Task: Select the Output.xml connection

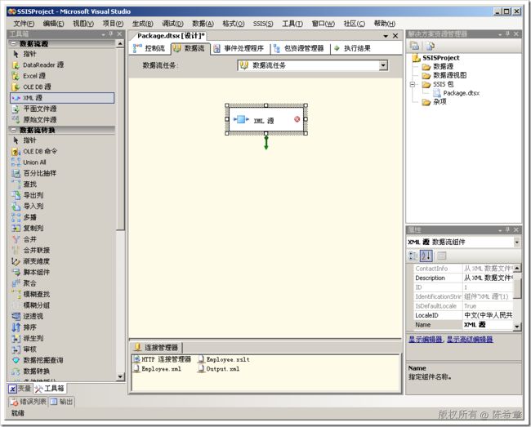Action: click(x=219, y=369)
